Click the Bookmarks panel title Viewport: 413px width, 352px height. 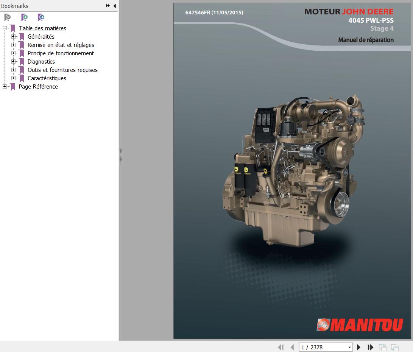14,6
